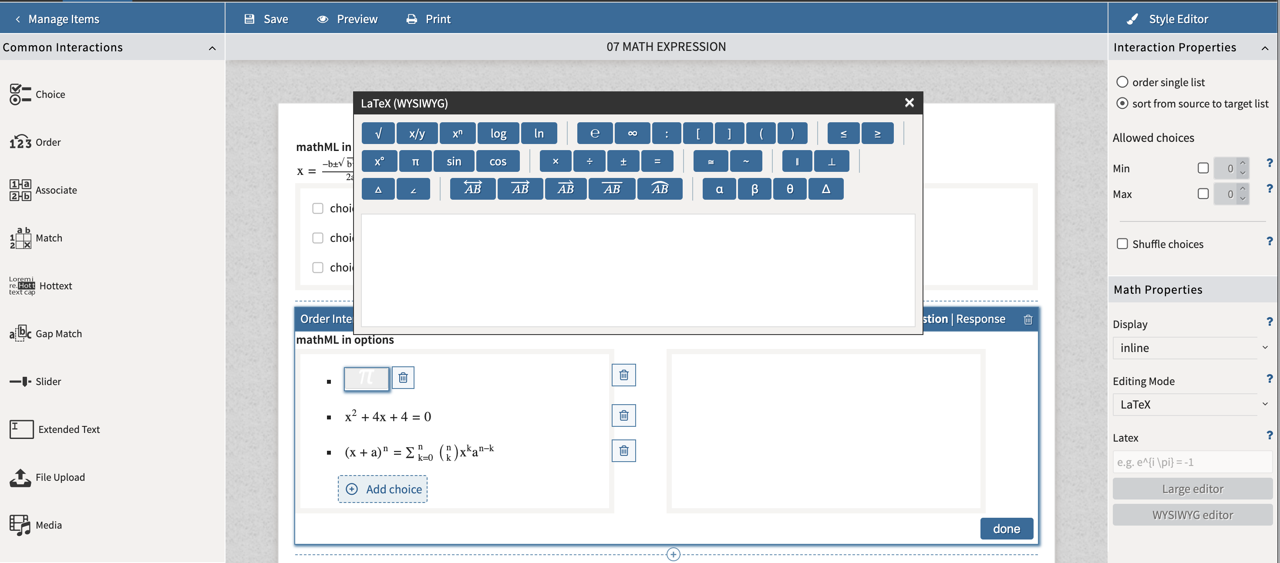Enable the Shuffle choices option

click(1122, 244)
